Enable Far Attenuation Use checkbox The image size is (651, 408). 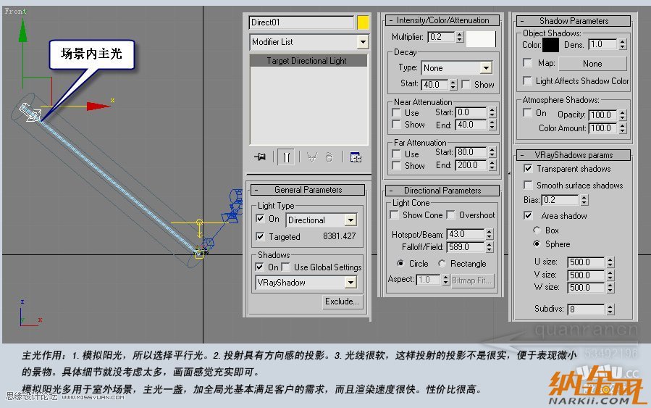396,154
